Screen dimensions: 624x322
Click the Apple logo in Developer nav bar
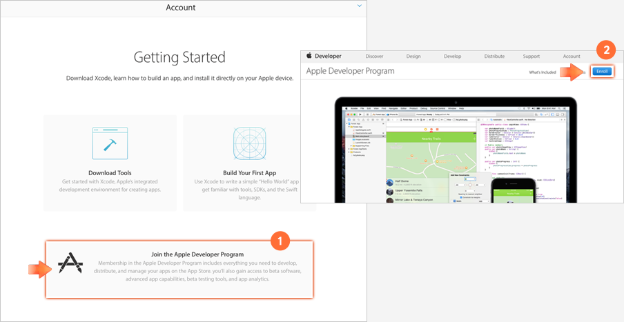pyautogui.click(x=309, y=56)
